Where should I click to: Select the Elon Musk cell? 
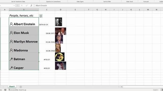tap(24, 31)
